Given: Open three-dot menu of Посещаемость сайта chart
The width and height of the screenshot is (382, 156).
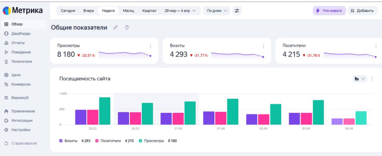Looking at the screenshot, I should pos(372,79).
